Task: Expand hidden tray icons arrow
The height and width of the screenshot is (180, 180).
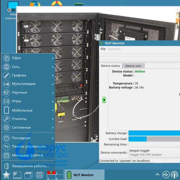Action: coord(157,175)
